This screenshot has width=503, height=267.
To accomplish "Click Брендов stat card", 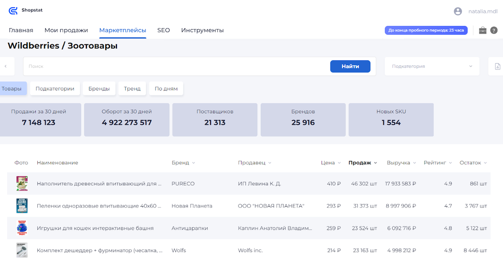I will click(x=303, y=119).
